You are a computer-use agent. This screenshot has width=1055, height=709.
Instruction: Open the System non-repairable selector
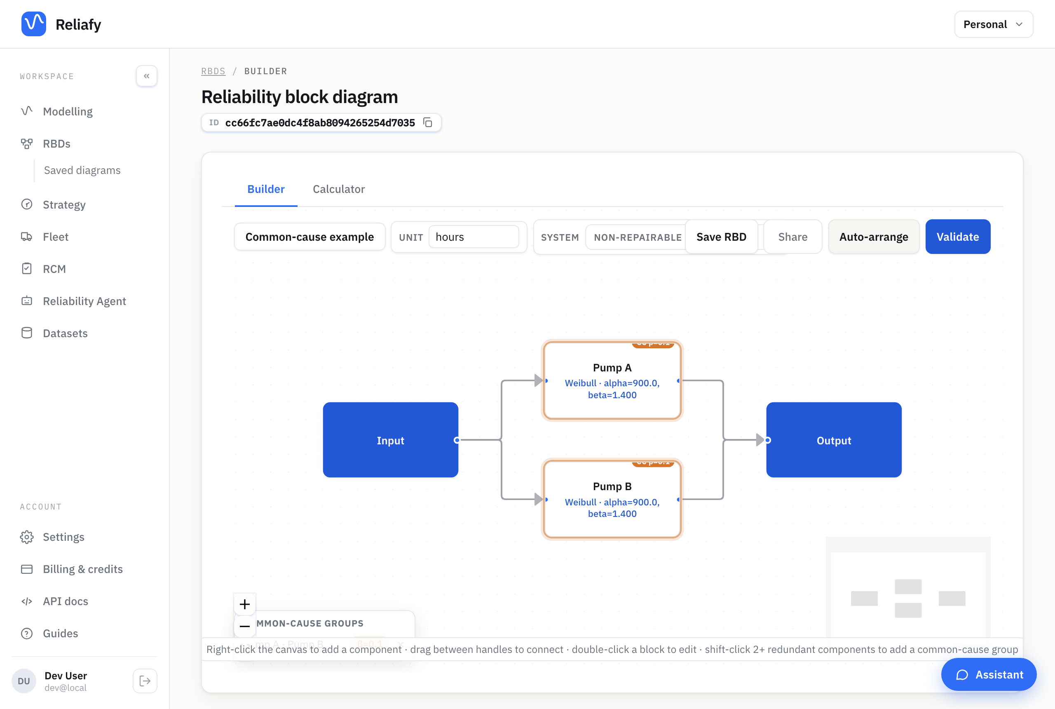tap(637, 237)
